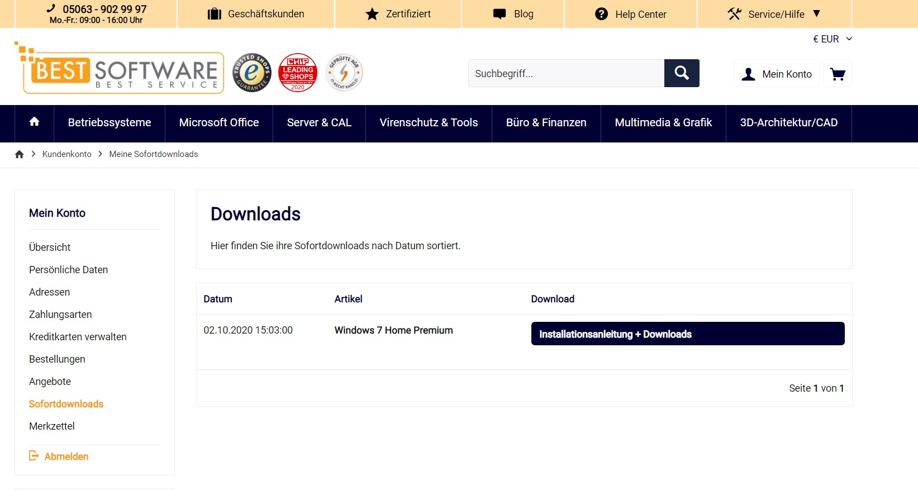Image resolution: width=918 pixels, height=490 pixels.
Task: Click the briefcase icon for Geschäftskunden
Action: click(x=215, y=14)
